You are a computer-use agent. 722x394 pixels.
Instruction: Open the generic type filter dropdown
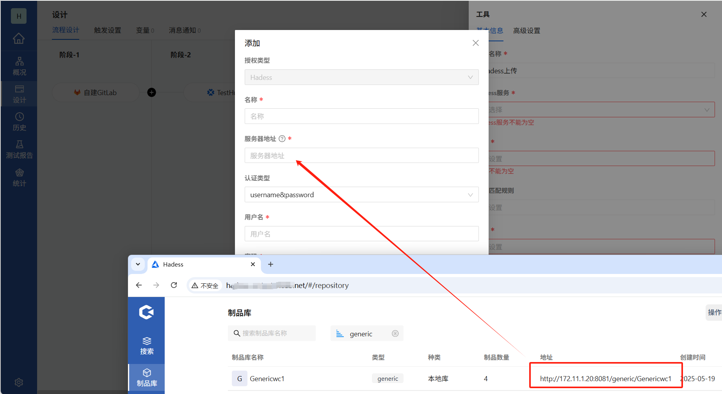(367, 334)
